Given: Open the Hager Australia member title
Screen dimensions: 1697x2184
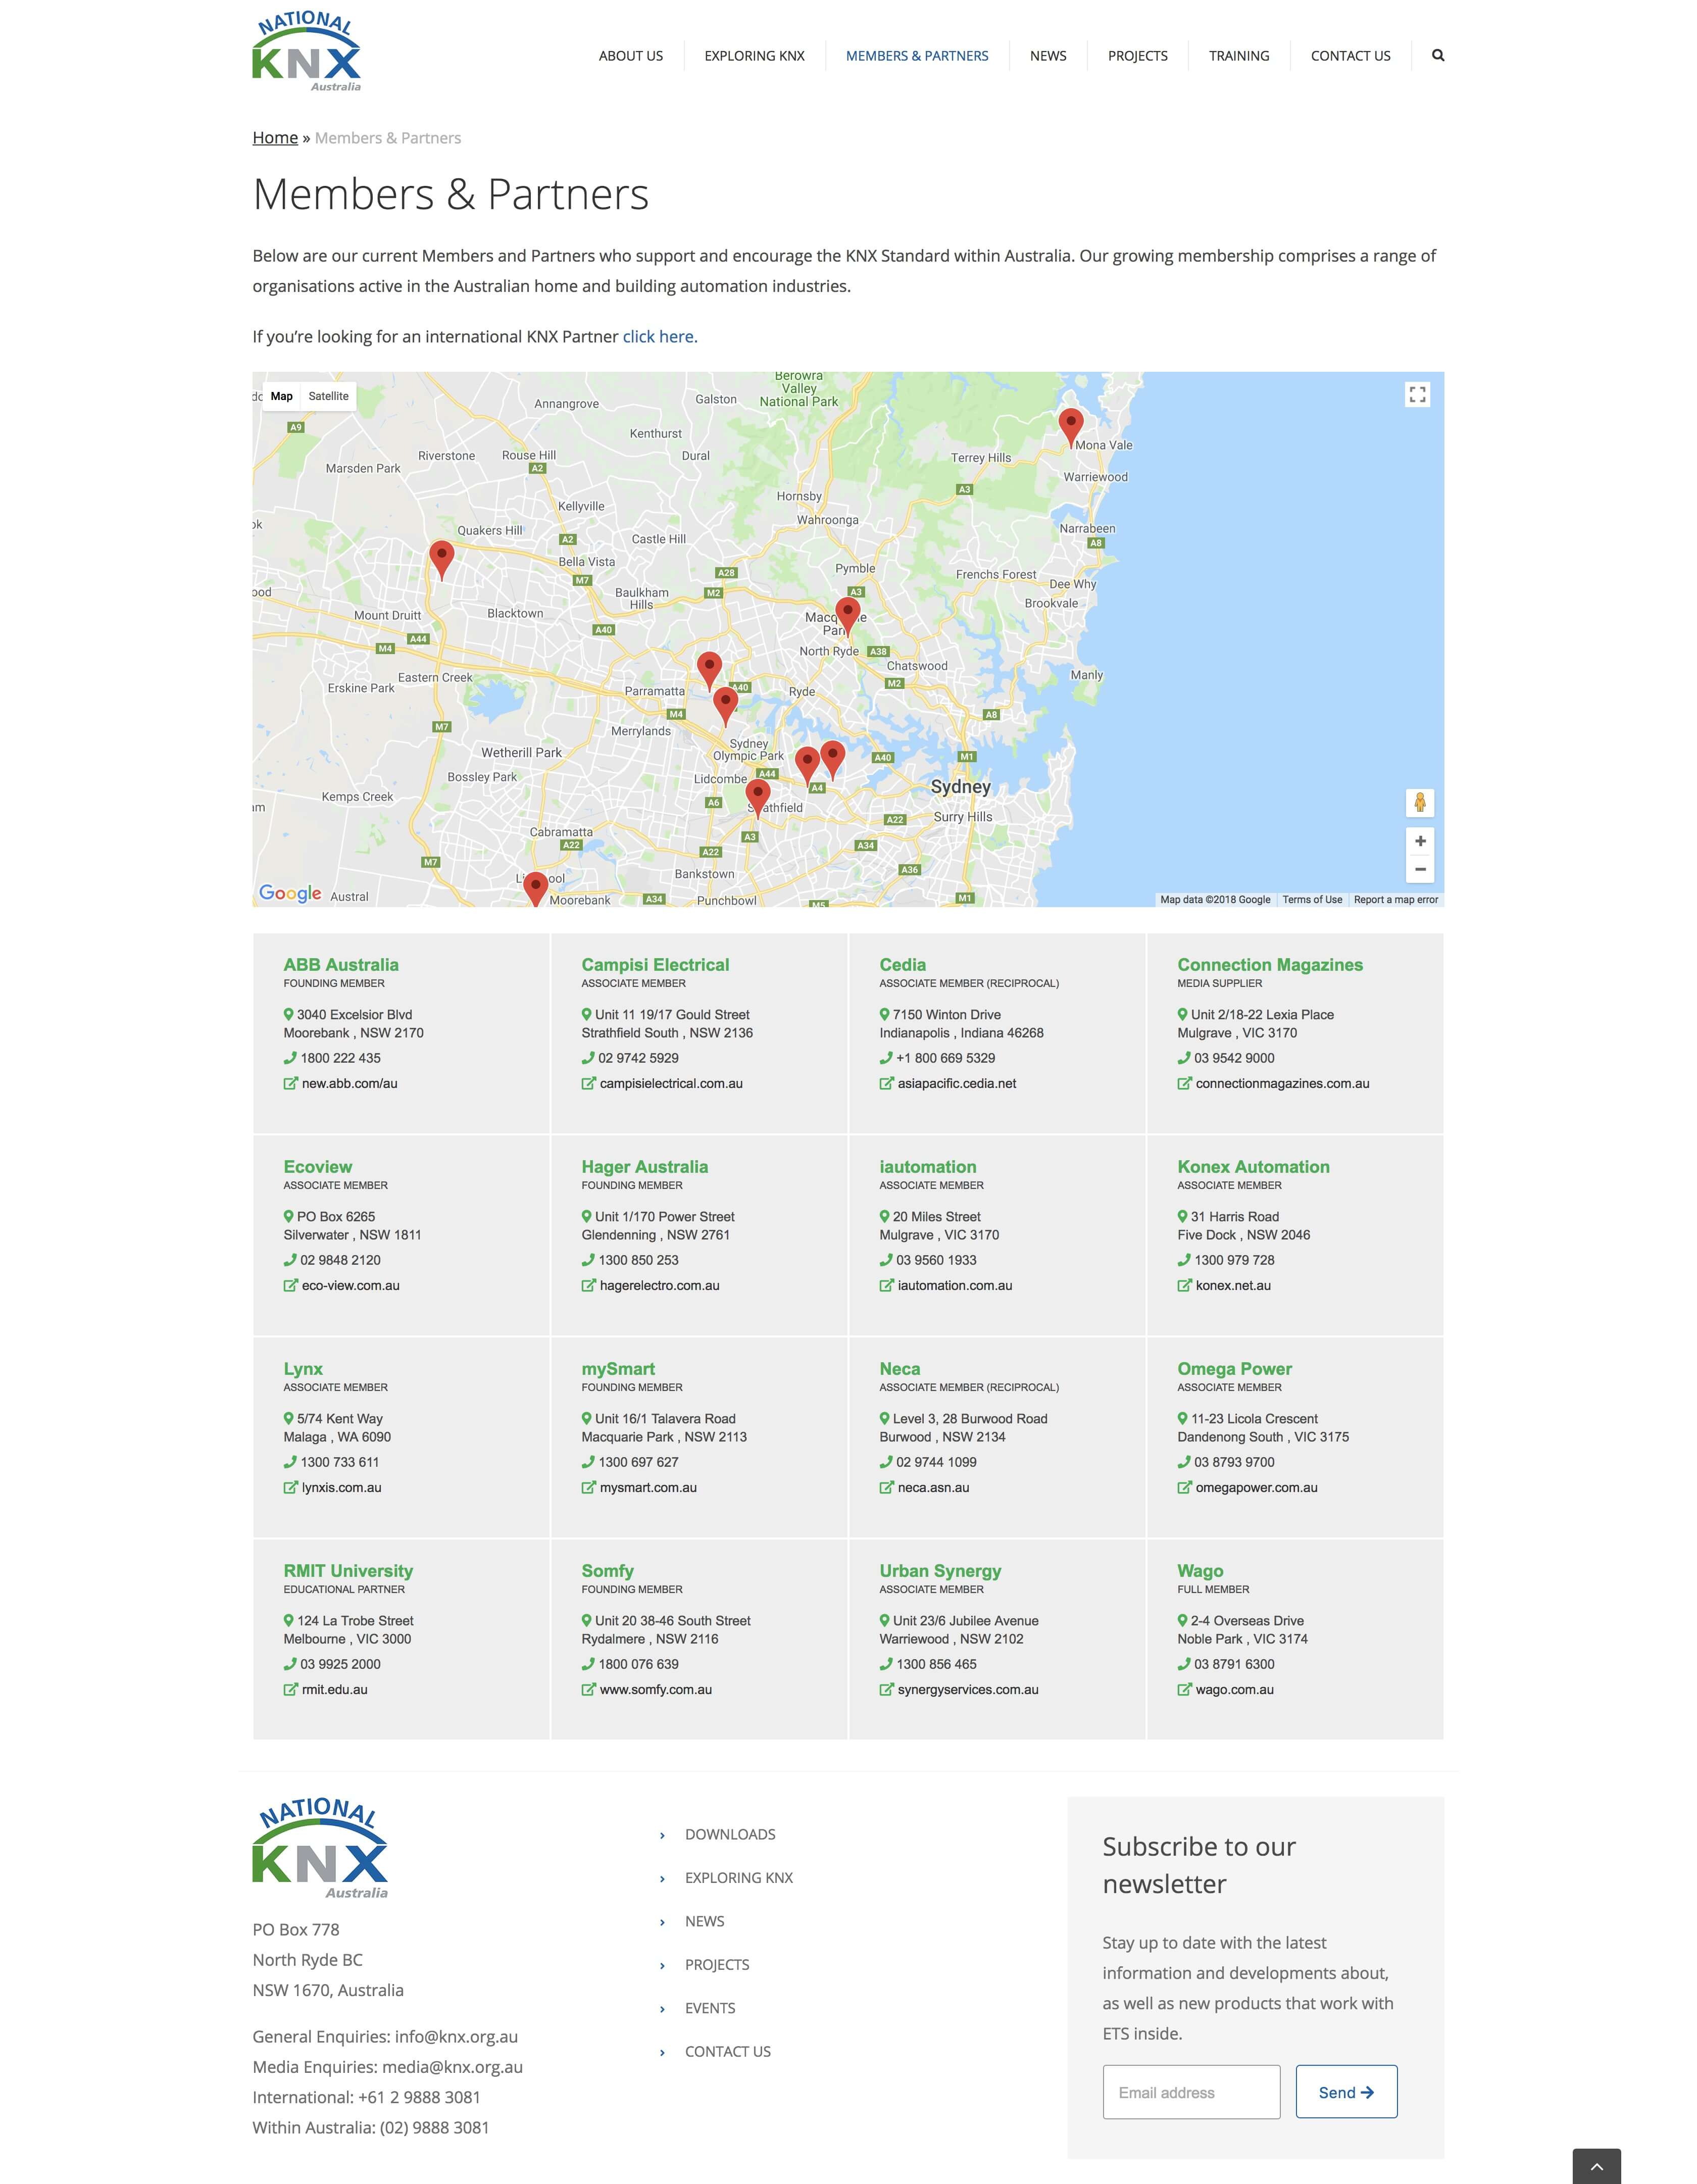Looking at the screenshot, I should click(644, 1167).
